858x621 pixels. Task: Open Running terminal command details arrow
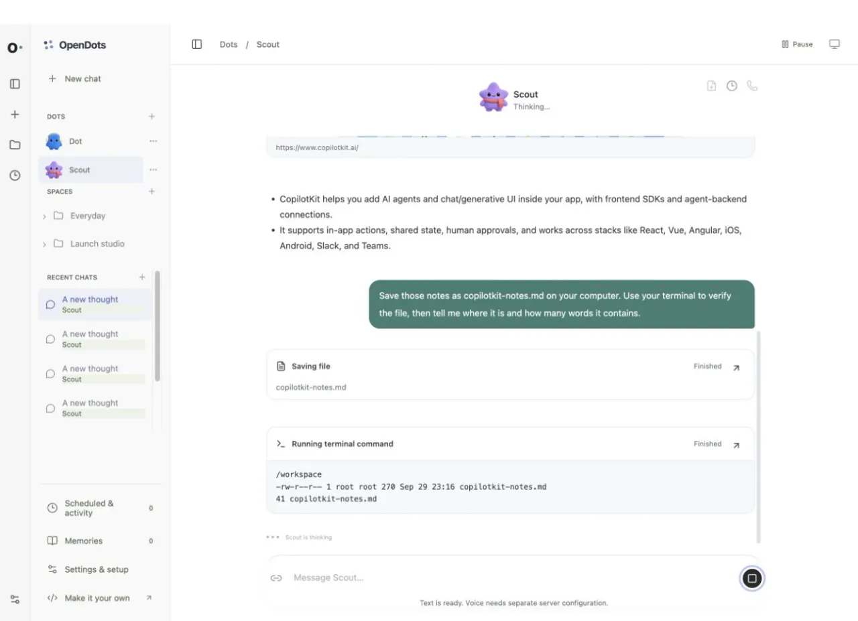pos(736,445)
